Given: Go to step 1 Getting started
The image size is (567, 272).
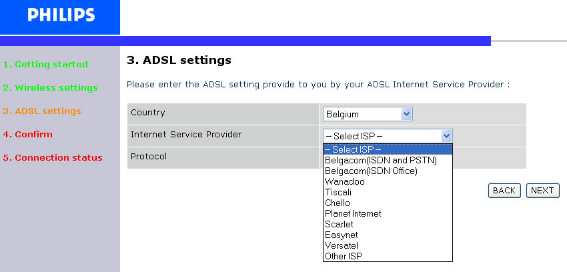Looking at the screenshot, I should tap(45, 65).
